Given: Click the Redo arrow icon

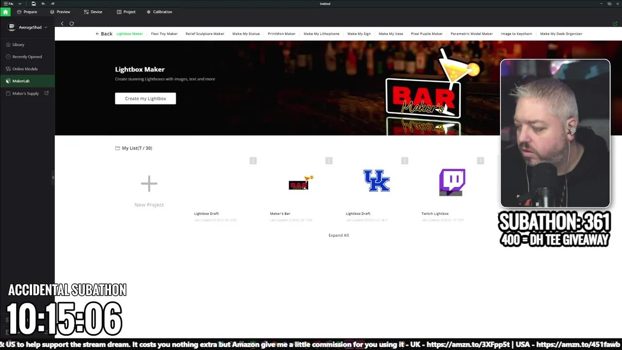Looking at the screenshot, I should tap(52, 3).
